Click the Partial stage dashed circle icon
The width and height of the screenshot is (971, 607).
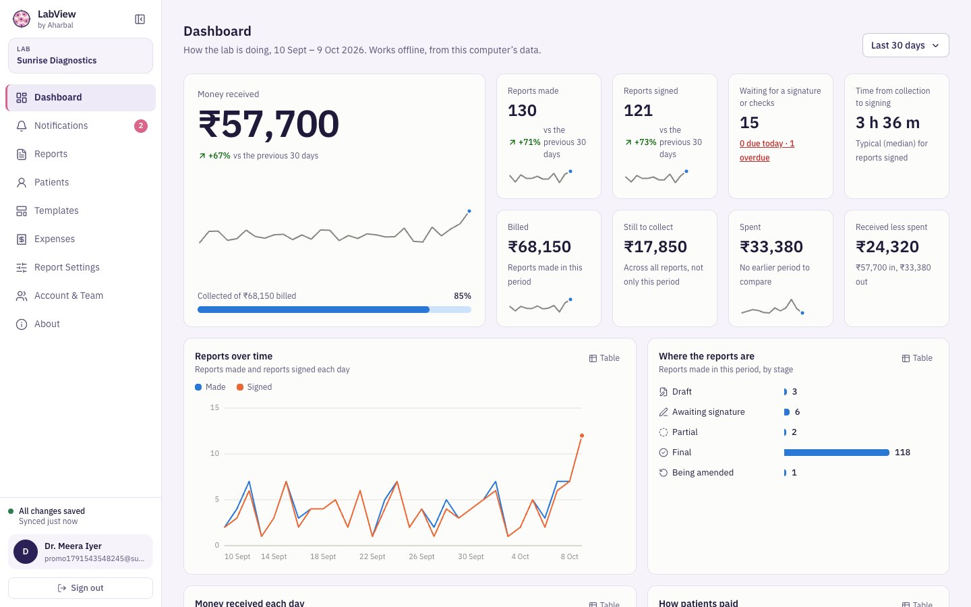[664, 432]
